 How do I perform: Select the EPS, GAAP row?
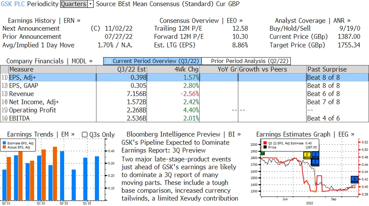tap(184, 86)
